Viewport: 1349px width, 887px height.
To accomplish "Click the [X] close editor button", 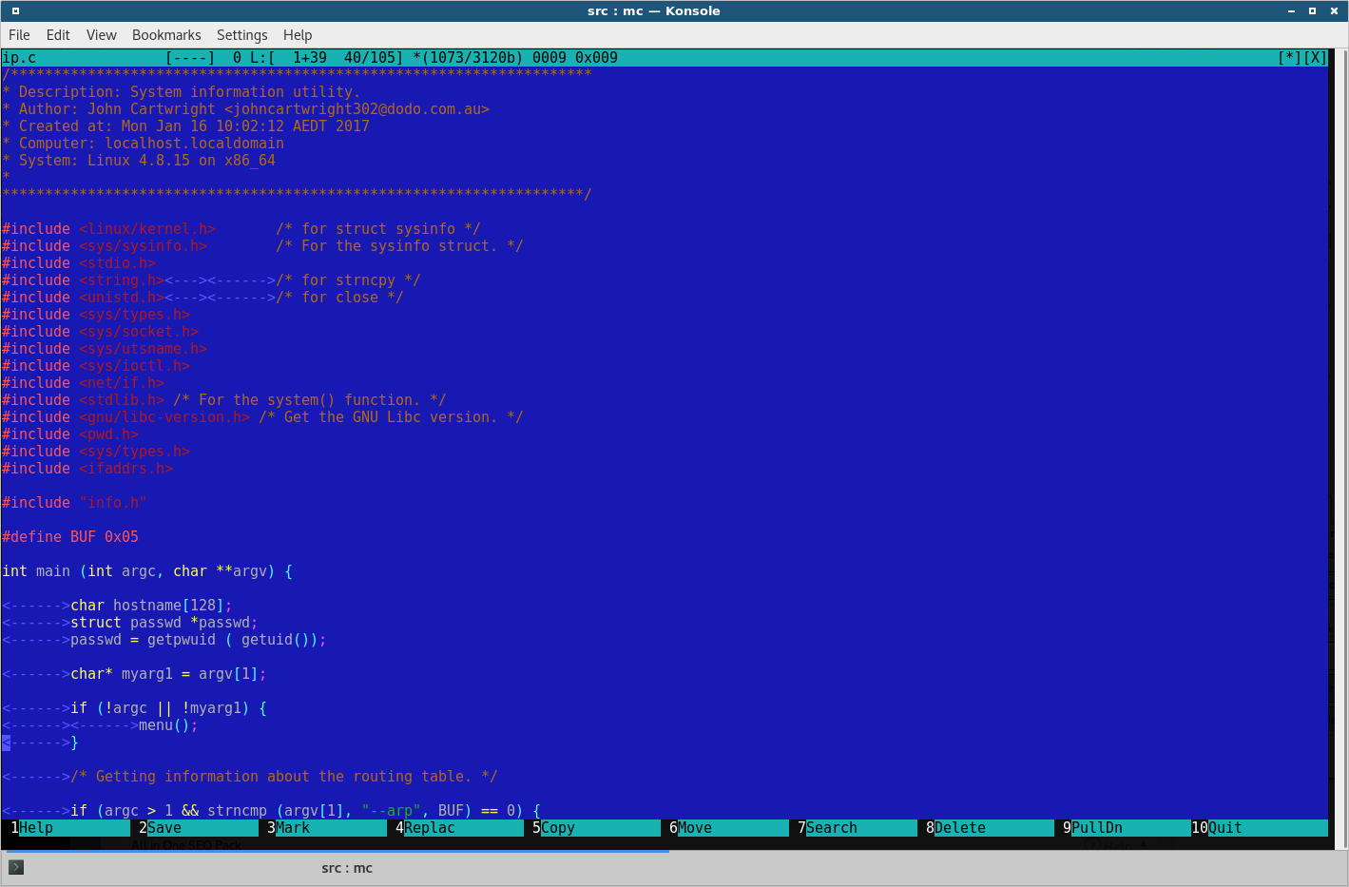I will click(1316, 58).
